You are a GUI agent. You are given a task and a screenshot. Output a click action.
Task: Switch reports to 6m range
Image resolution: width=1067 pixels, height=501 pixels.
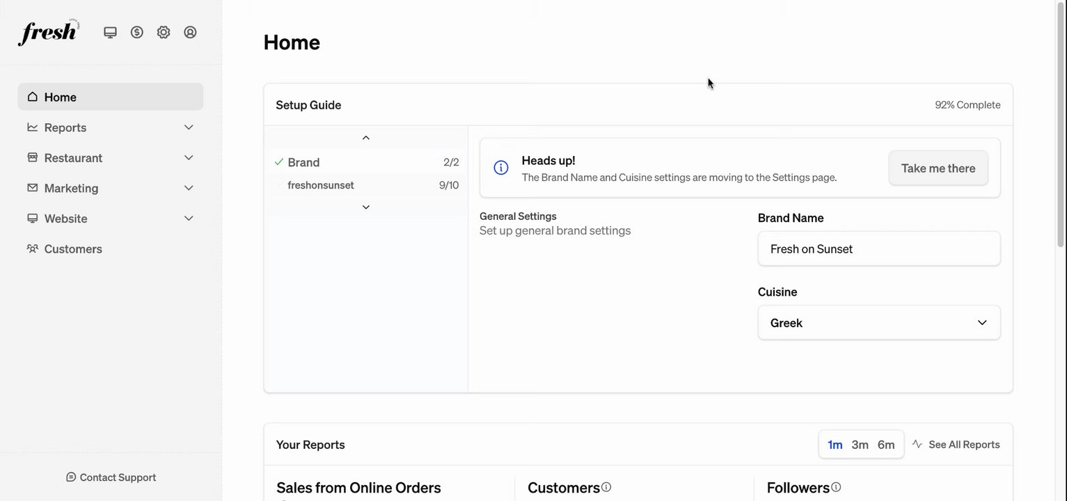pyautogui.click(x=886, y=445)
